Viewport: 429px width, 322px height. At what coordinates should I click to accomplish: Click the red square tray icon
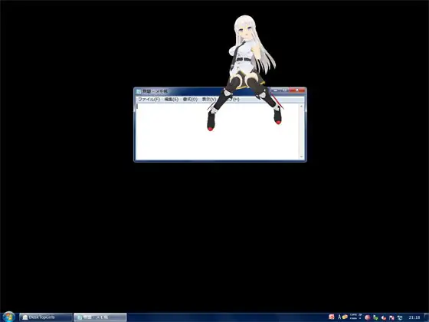pyautogui.click(x=331, y=317)
